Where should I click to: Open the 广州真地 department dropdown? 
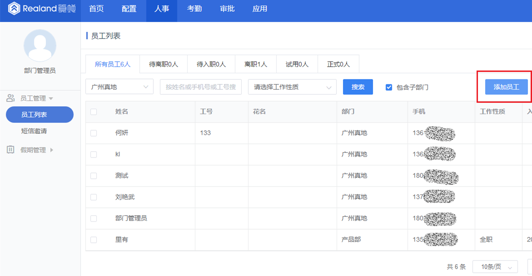pos(119,87)
